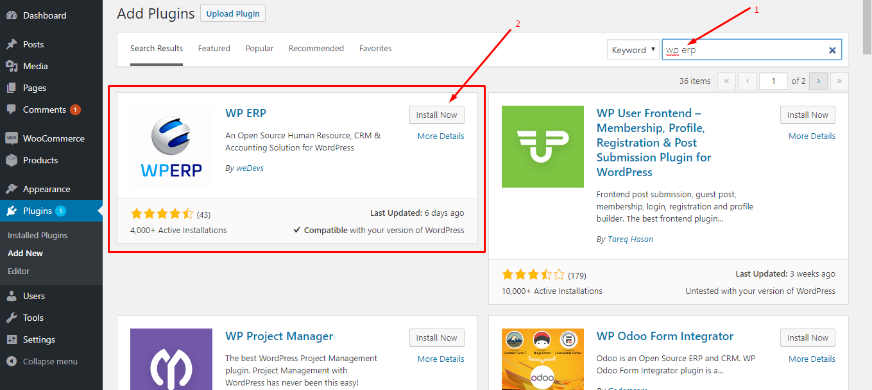Open More Details for WP ERP
The width and height of the screenshot is (872, 390).
(441, 136)
